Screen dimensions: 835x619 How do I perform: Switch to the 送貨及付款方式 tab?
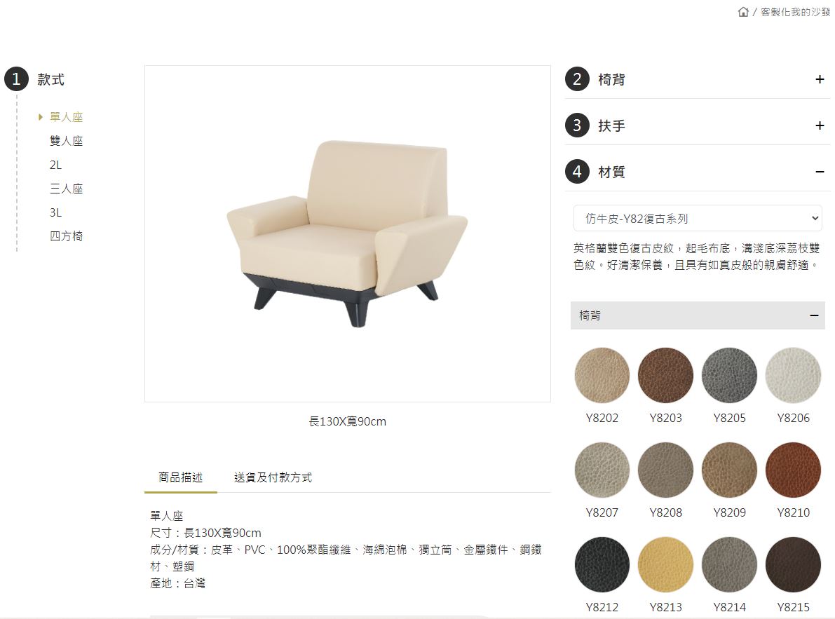tap(273, 477)
